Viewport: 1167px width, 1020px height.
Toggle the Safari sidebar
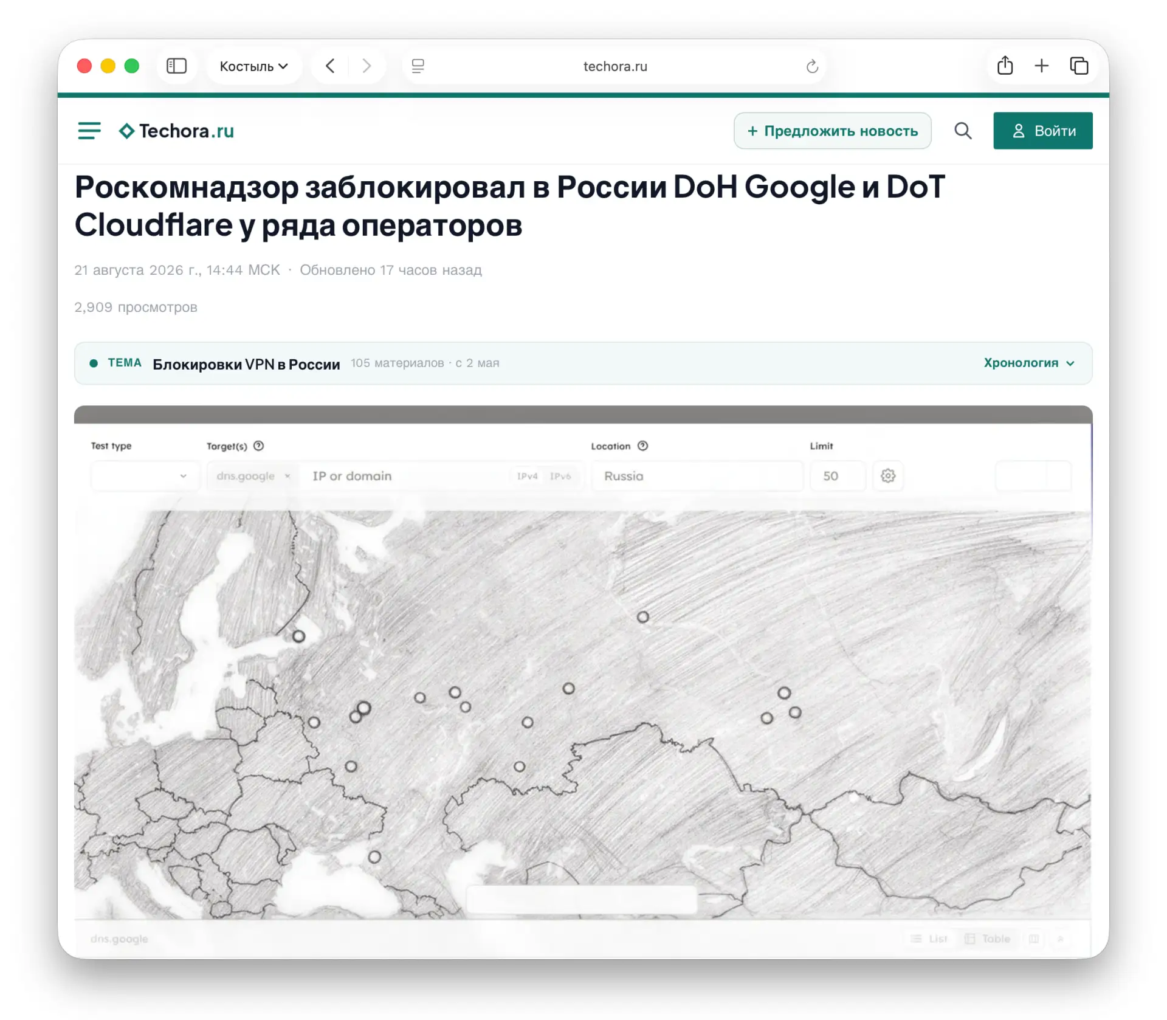[176, 66]
